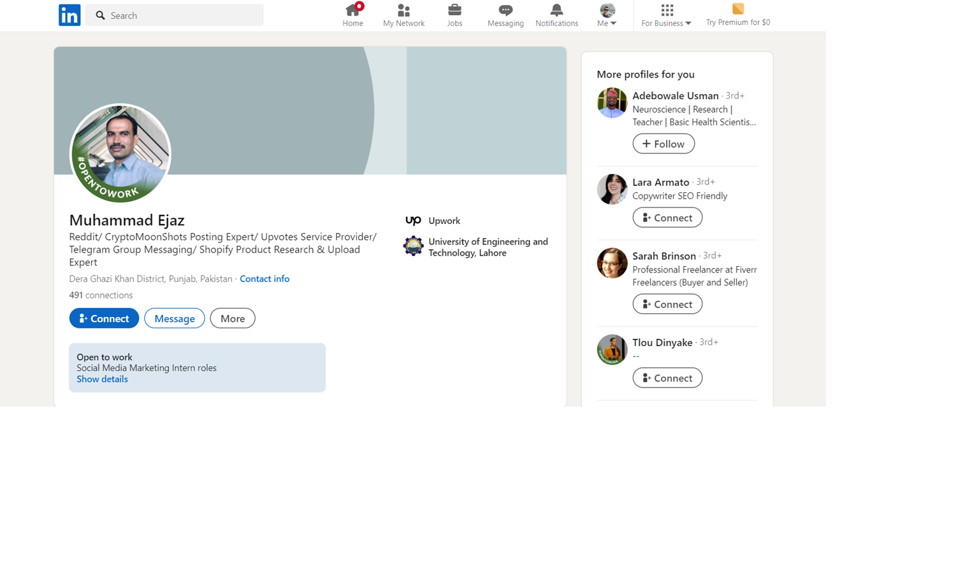Click the Neuroscience Research headline text
977x567 pixels.
tap(695, 116)
